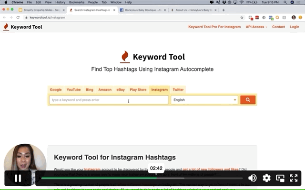Open the English language dropdown
This screenshot has width=305, height=190.
pos(204,100)
